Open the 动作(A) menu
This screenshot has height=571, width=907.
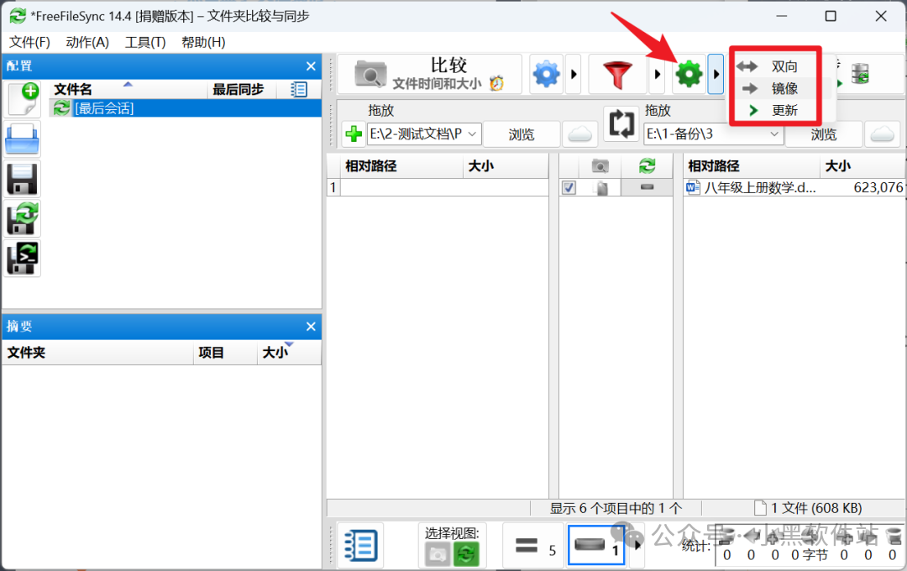click(x=87, y=42)
